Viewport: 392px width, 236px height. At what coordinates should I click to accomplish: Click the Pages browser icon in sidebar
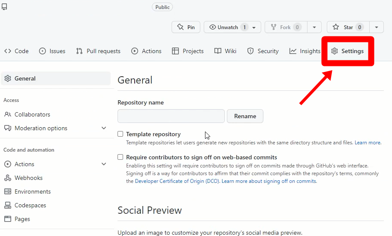coord(8,219)
